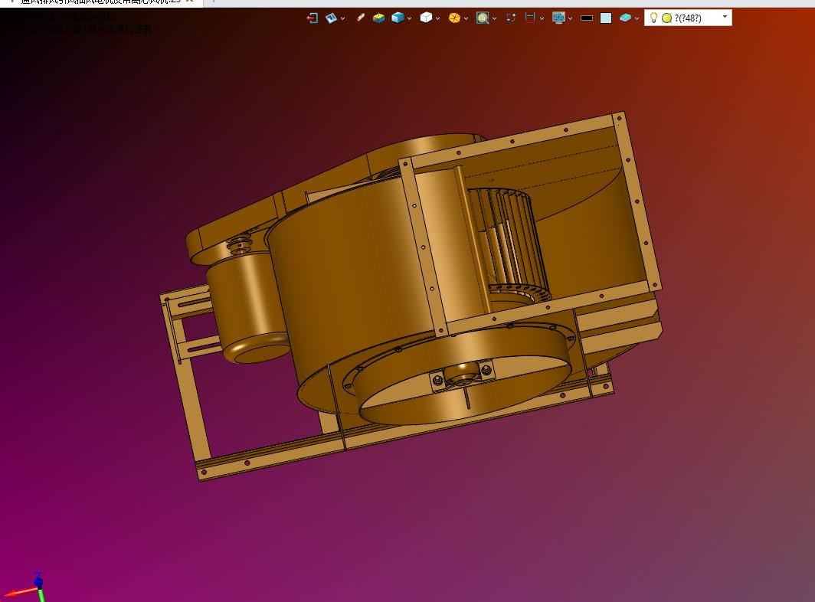This screenshot has width=815, height=602.
Task: Click the zoom magnifier icon
Action: tap(483, 18)
